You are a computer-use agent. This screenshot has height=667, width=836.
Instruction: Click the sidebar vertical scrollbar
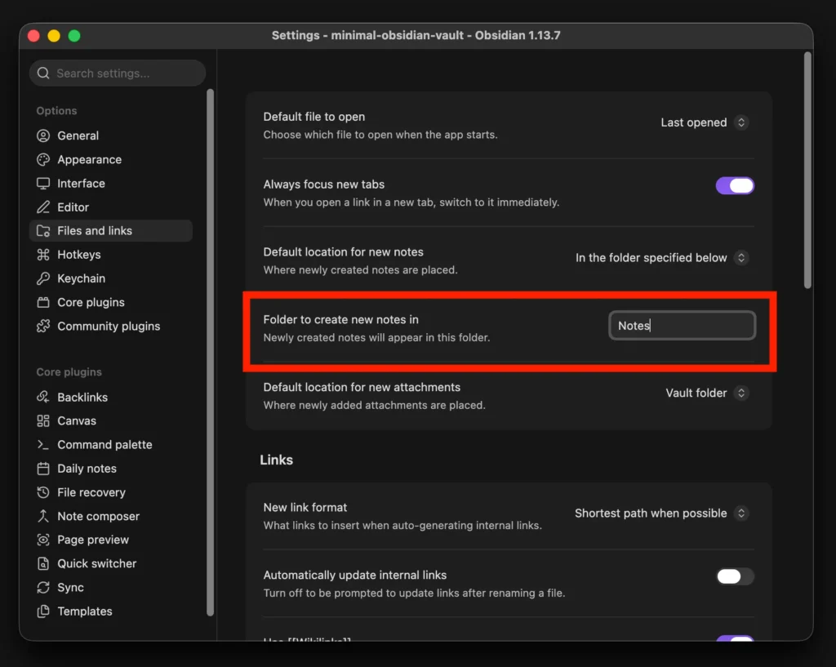coord(210,352)
